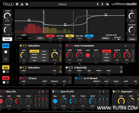Change the SLOPE 24 dB selector arrows
Screen dimensions: 139x113
[30, 38]
